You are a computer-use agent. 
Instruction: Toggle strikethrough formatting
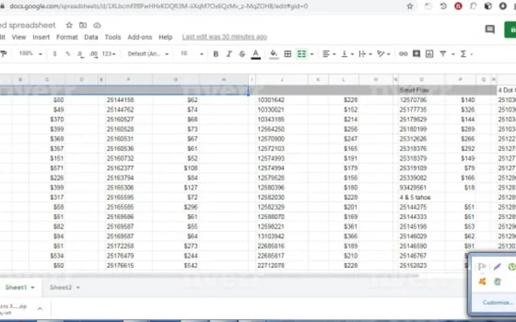242,54
